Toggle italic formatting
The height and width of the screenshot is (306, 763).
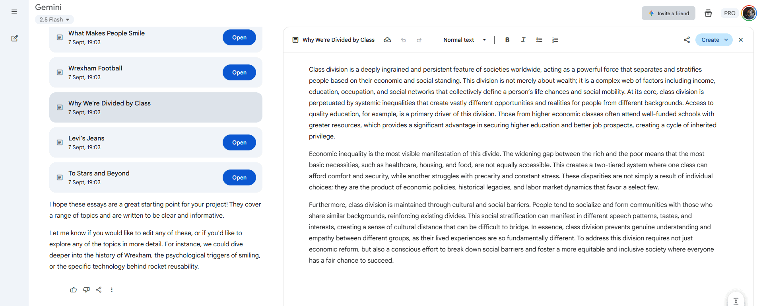(523, 40)
